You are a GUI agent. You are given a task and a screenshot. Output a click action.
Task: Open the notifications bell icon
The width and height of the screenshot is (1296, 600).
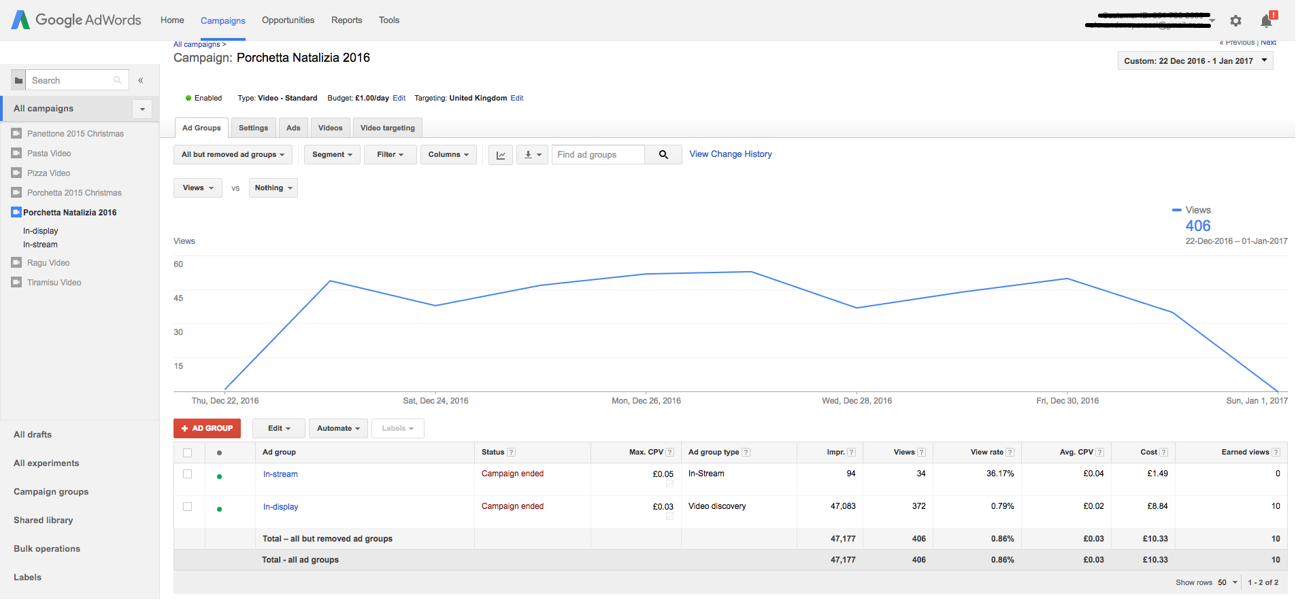[1266, 20]
